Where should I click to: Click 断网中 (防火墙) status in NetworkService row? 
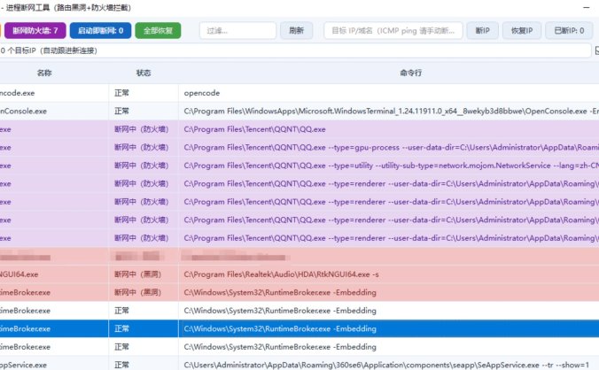(x=142, y=166)
